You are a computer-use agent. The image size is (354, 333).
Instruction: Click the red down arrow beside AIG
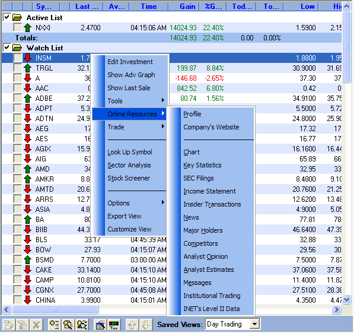[x=27, y=158]
